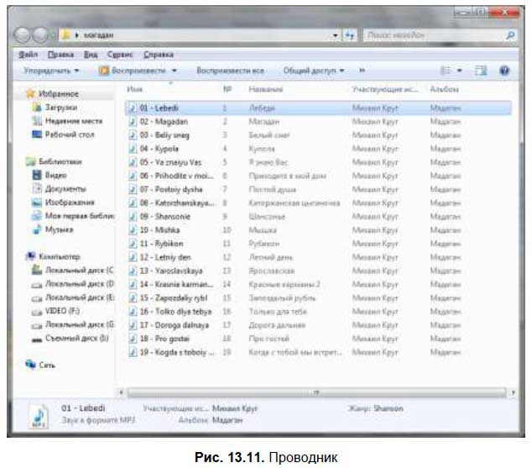Viewport: 532px width, 468px height.
Task: Click the Рабочий стол desktop icon
Action: [x=37, y=134]
